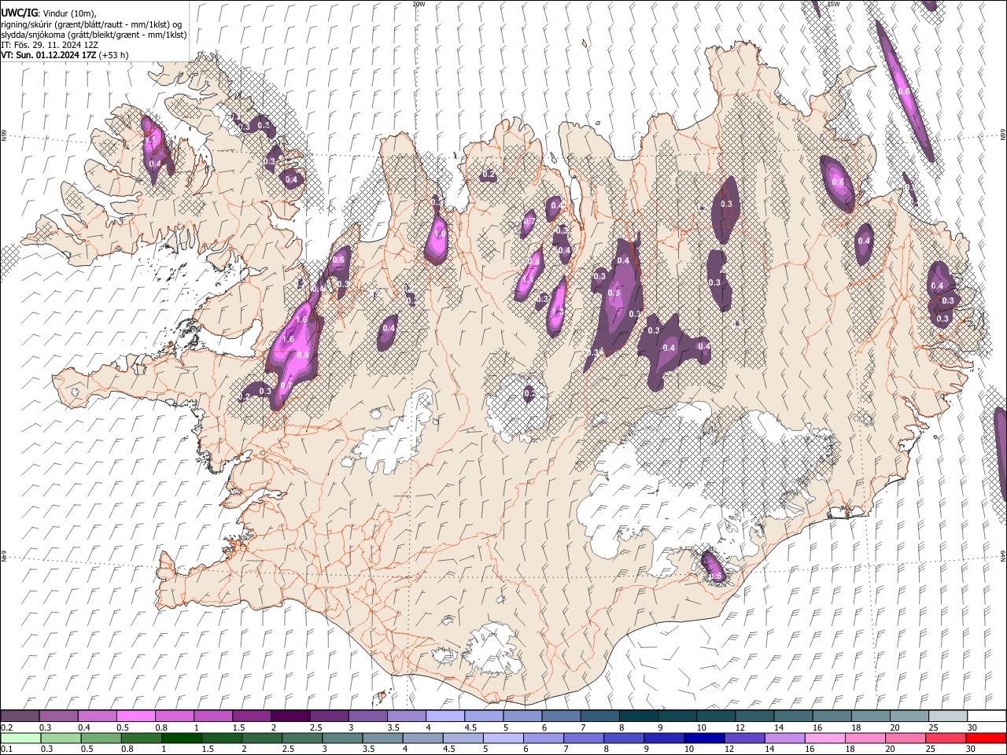Pick bottom-row medium green swatch labeled 0.5
1007x755 pixels.
[101, 738]
